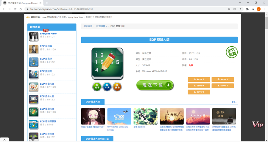Click the 更多 link
Image resolution: width=268 pixels, height=142 pixels.
click(x=234, y=102)
